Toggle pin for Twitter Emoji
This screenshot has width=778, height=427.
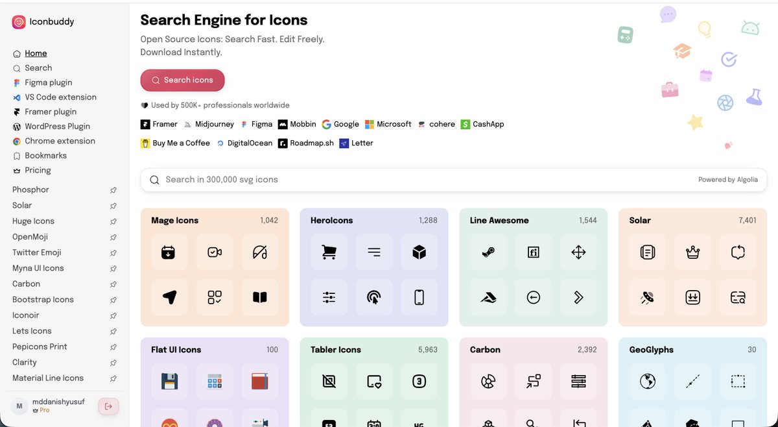click(113, 253)
